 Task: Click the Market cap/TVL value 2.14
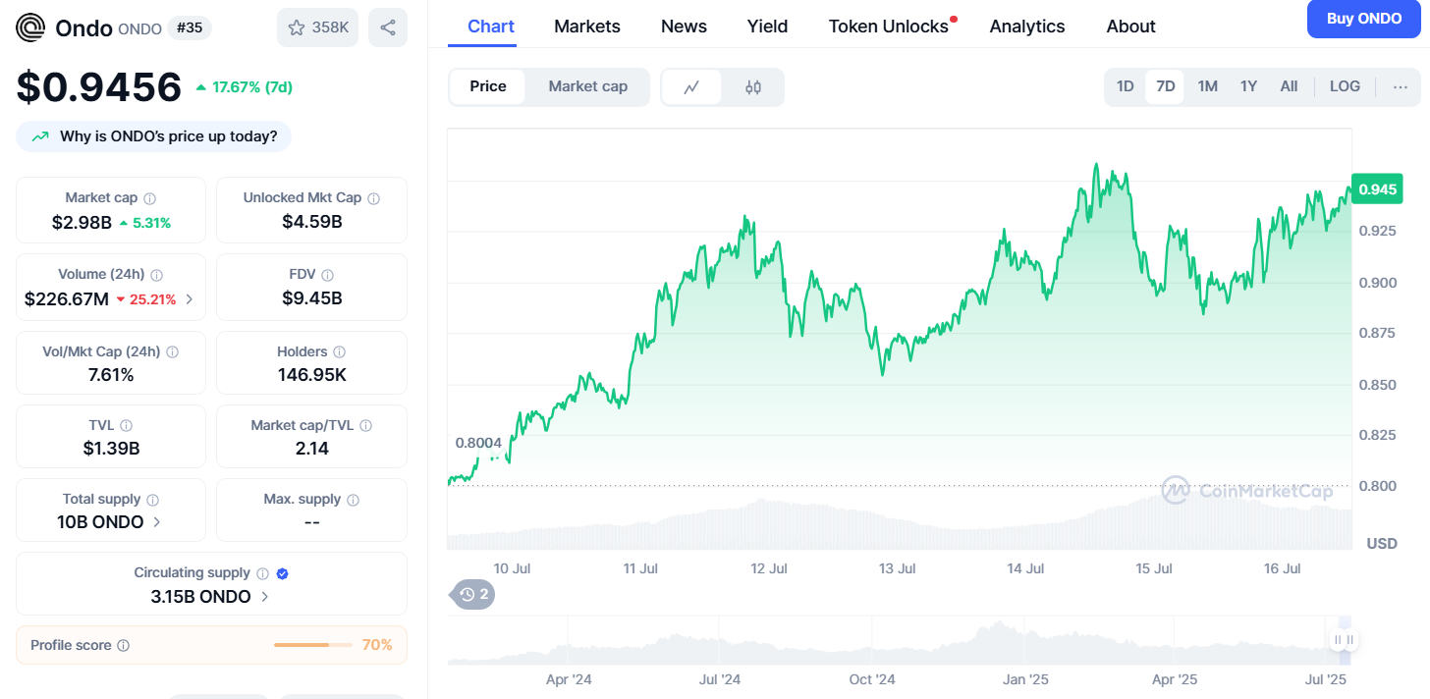pyautogui.click(x=312, y=449)
